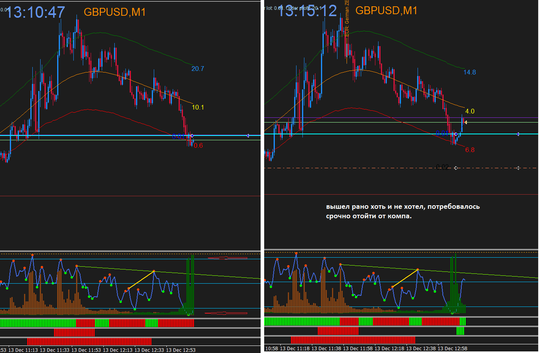Click the 13 Dec 11:53 time axis label
Viewport: 539px width, 353px height.
click(x=86, y=350)
